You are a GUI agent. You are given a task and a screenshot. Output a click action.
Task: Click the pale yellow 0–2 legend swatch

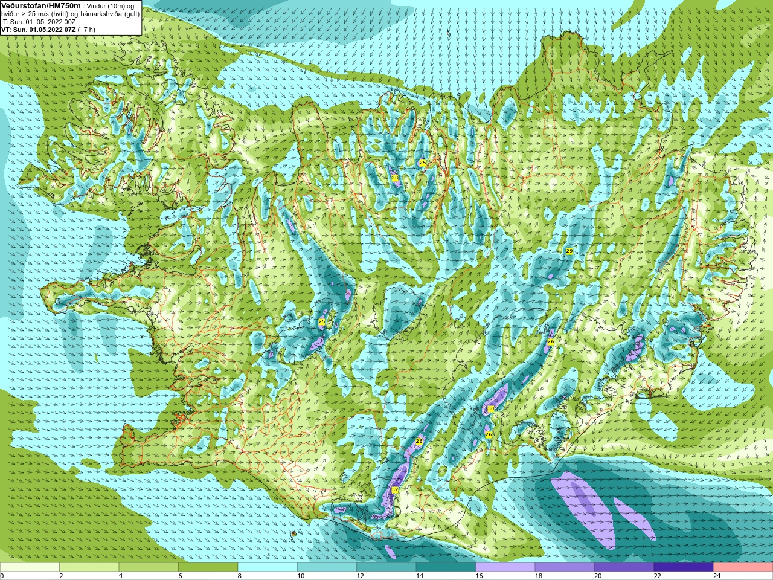click(30, 567)
